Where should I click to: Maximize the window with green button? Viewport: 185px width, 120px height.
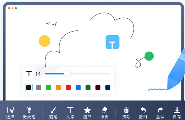click(16, 8)
